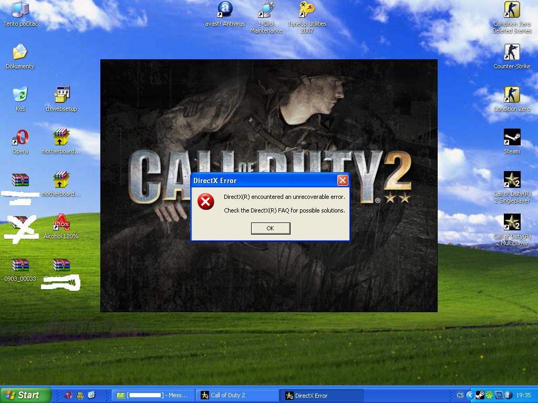Select the Condition Zero desktop icon
This screenshot has width=538, height=403.
512,99
